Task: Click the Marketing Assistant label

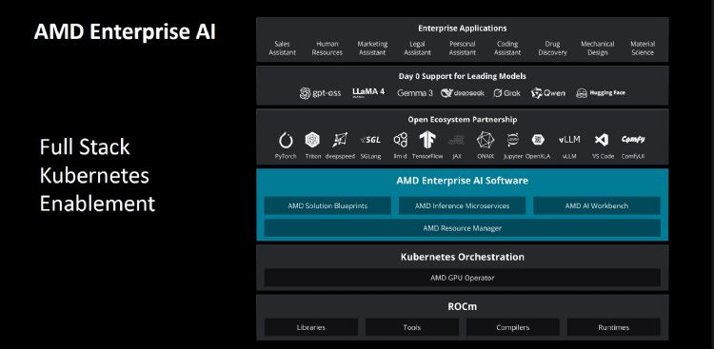Action: [372, 48]
